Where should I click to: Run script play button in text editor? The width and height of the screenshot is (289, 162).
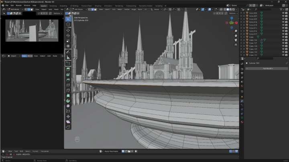point(136,151)
